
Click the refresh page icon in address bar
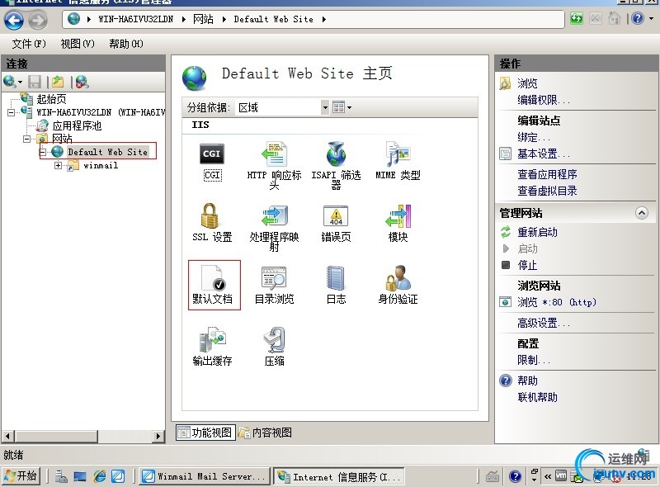(x=576, y=18)
